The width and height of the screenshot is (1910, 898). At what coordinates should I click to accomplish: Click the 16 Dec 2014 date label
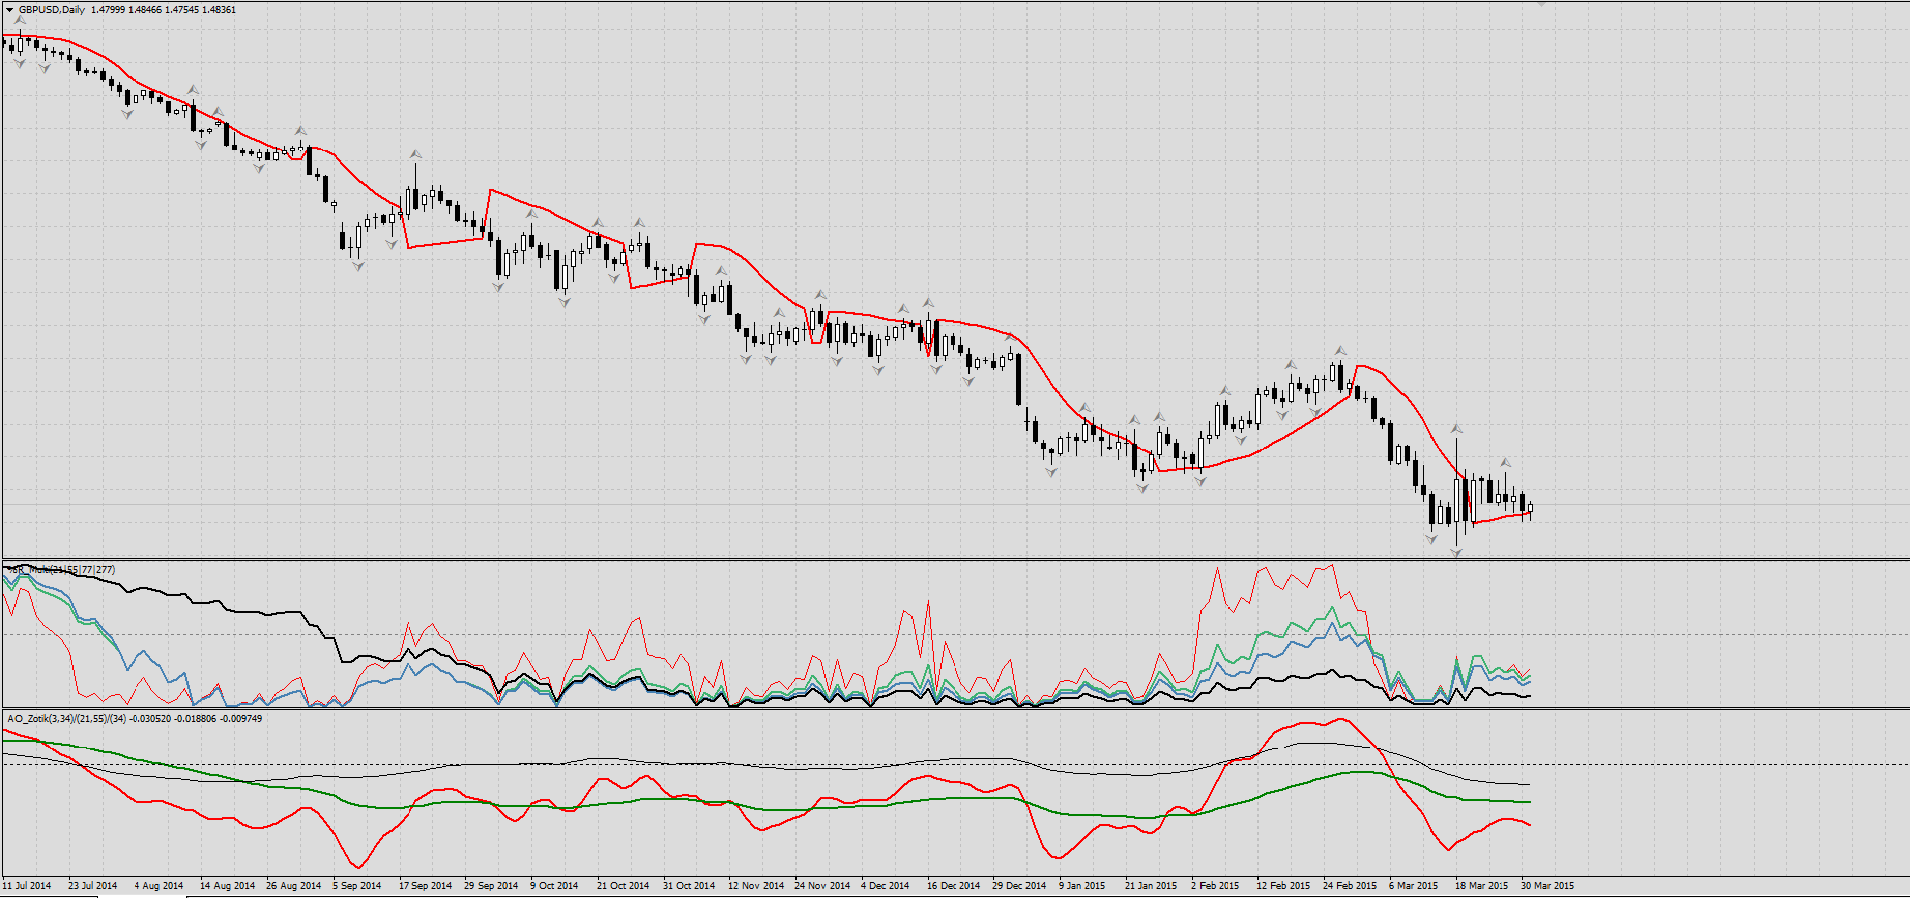[x=954, y=885]
